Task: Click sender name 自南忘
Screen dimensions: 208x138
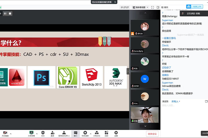Action: 165,75
